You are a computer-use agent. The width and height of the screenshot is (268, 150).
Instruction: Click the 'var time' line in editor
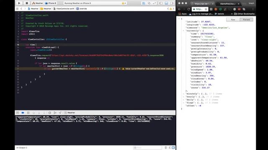[x=31, y=45]
